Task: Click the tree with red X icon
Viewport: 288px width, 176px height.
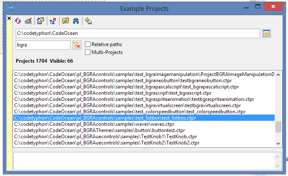Action: 53,21
